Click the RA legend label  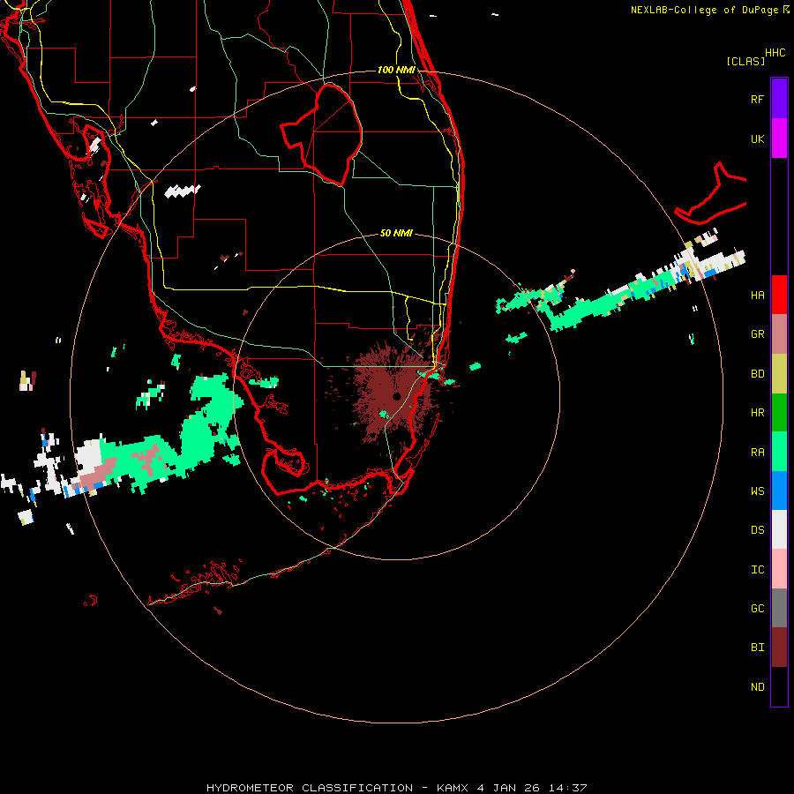click(x=757, y=453)
